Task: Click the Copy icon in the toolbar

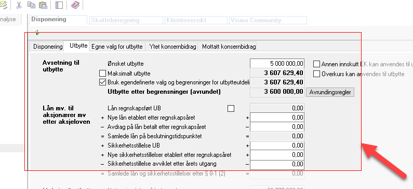Action: (31, 5)
